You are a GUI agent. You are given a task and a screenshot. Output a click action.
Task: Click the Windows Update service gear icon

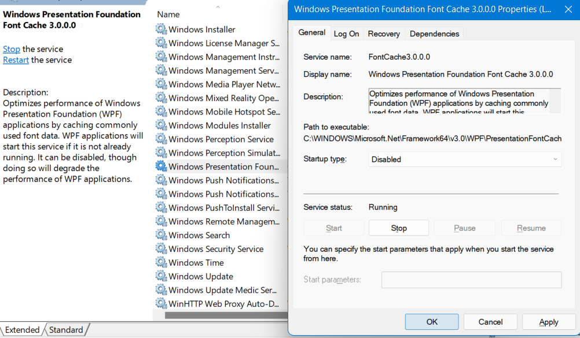pyautogui.click(x=161, y=276)
